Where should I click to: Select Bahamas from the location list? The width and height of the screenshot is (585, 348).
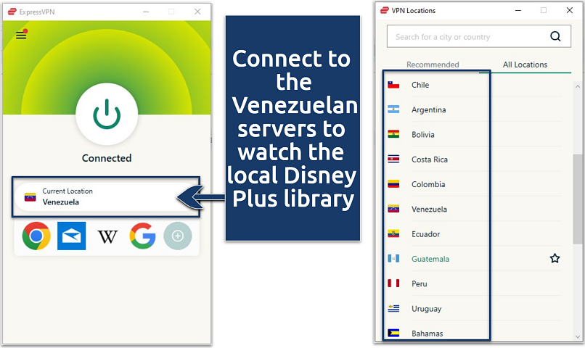[474, 333]
